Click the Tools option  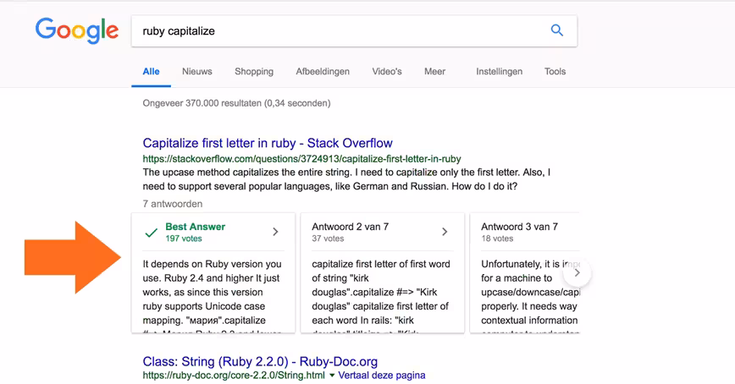[555, 72]
